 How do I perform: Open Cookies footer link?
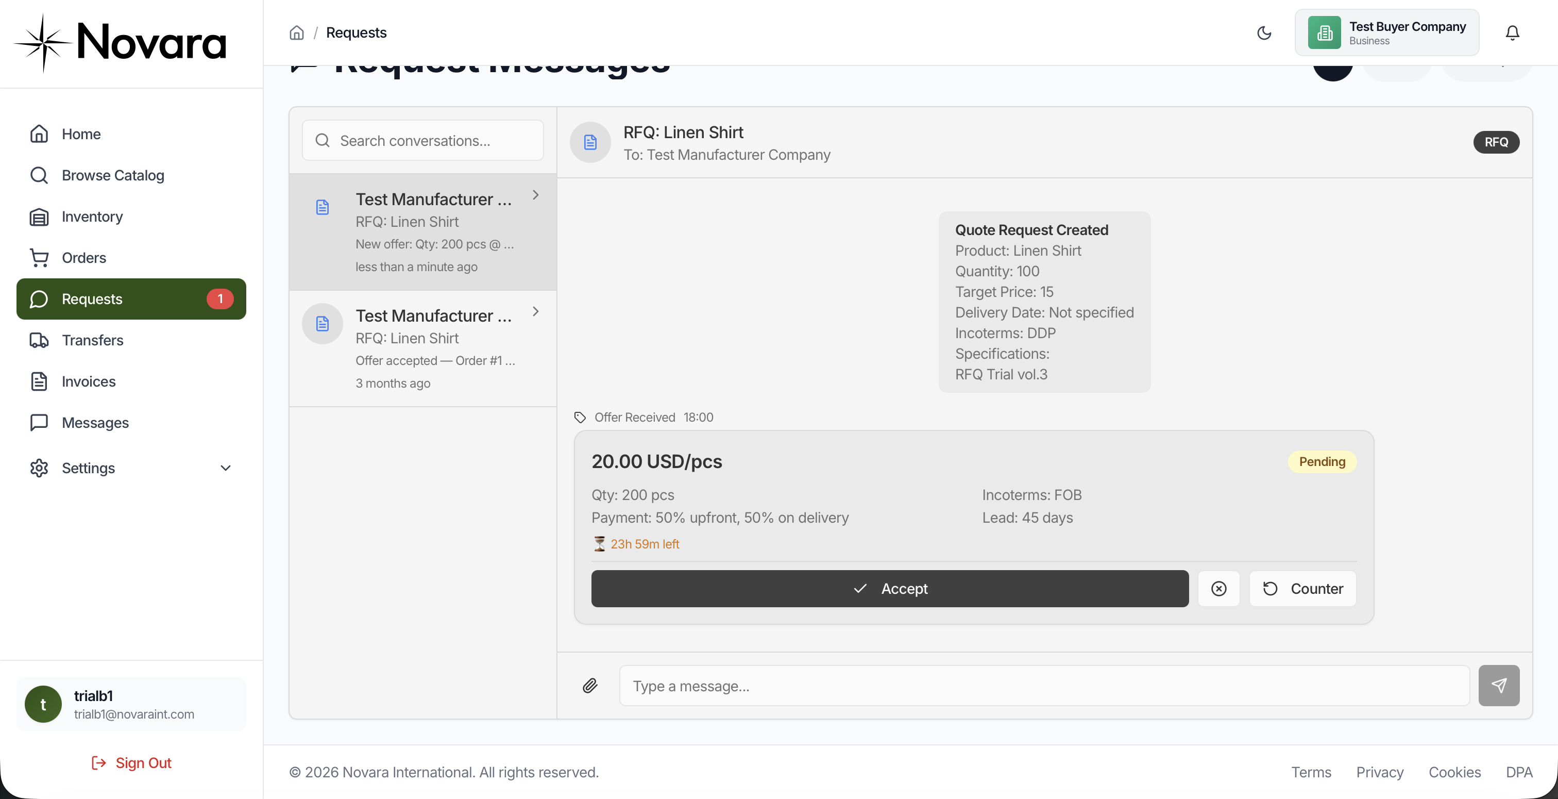[1454, 772]
